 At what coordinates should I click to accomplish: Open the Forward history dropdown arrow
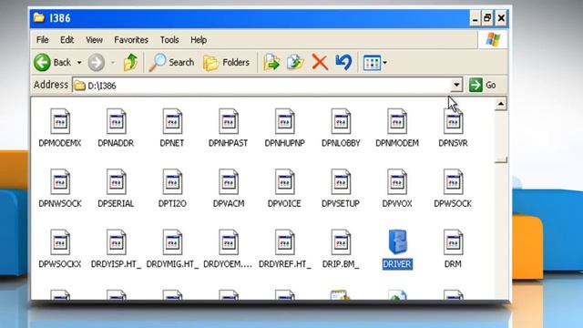pos(113,63)
